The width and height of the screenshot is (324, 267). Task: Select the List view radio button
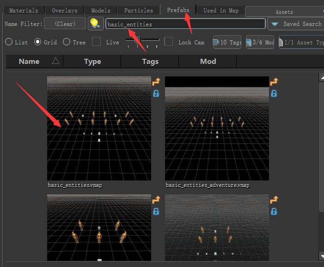coord(9,42)
